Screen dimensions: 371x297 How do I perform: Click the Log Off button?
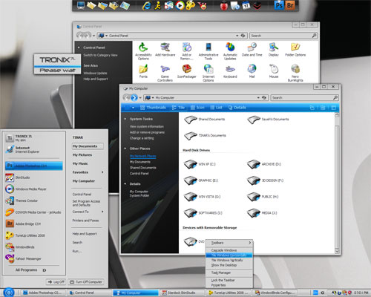[x=56, y=281]
